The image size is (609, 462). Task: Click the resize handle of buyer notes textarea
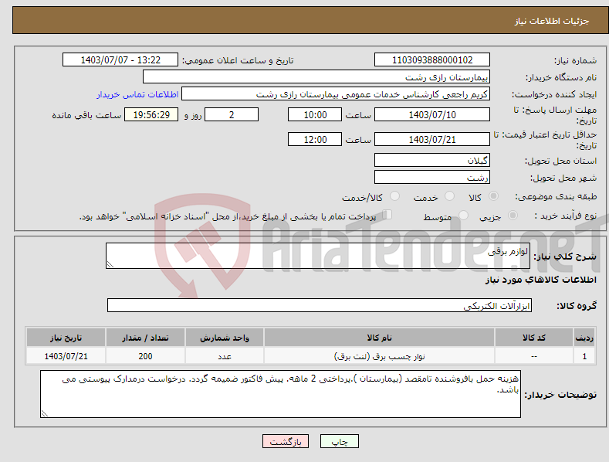[x=44, y=413]
